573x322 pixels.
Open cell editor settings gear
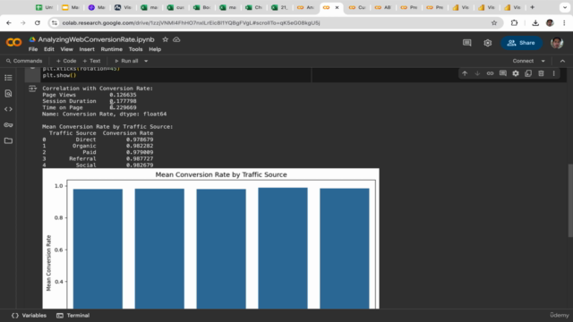coord(516,73)
